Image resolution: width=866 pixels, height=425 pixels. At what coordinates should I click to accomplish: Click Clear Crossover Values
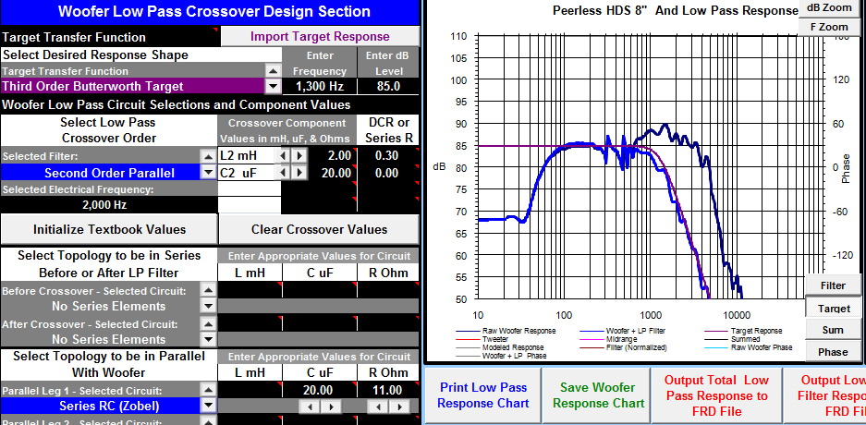[x=319, y=230]
